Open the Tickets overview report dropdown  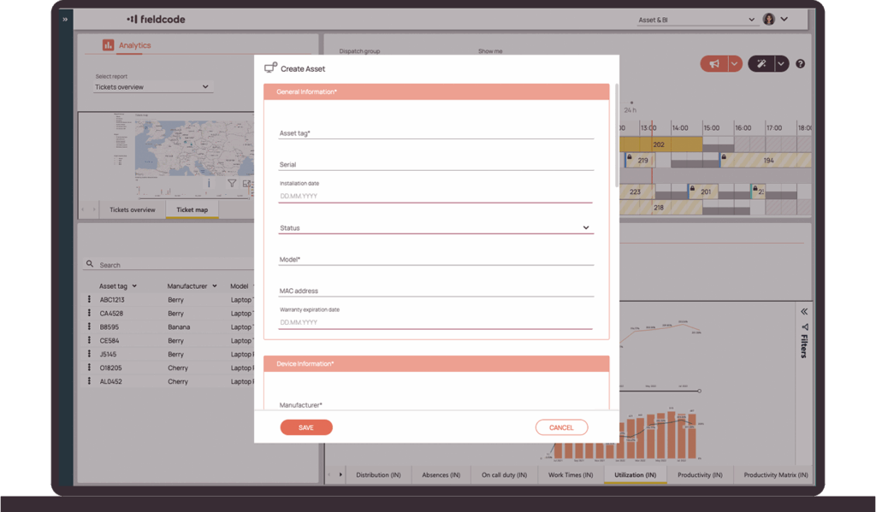[x=152, y=87]
